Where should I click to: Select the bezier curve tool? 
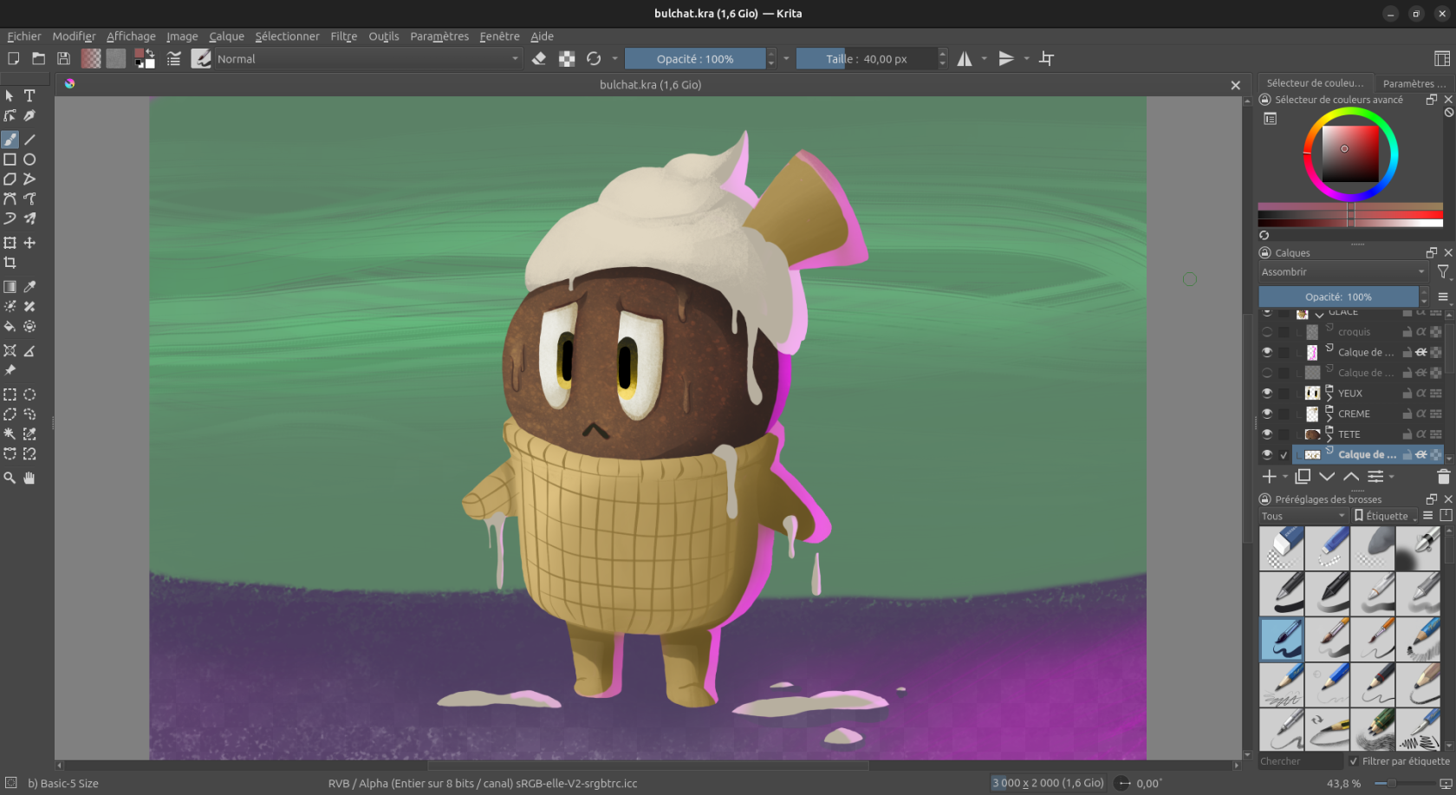pos(10,199)
